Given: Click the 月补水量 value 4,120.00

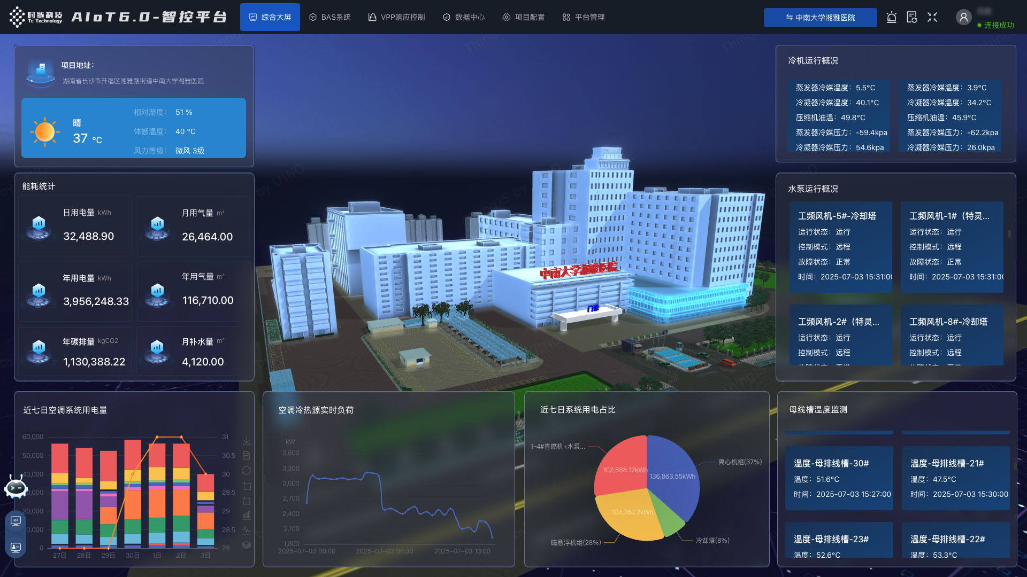Looking at the screenshot, I should (203, 362).
